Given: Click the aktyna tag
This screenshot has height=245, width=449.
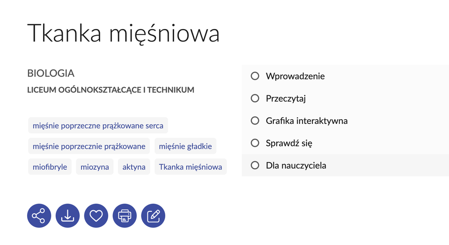Looking at the screenshot, I should tap(134, 167).
